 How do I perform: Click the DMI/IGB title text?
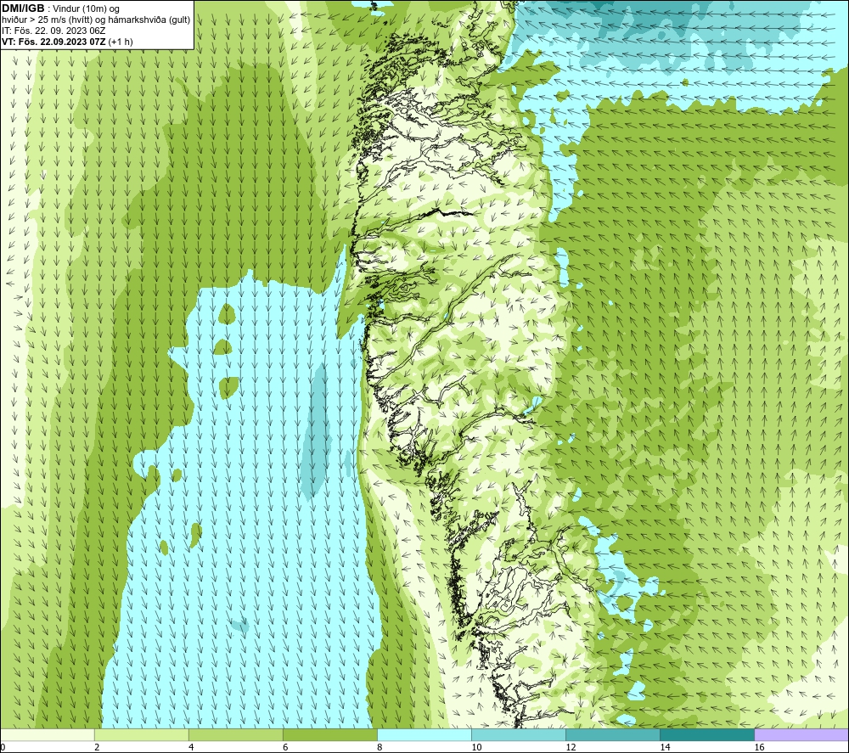click(x=23, y=8)
